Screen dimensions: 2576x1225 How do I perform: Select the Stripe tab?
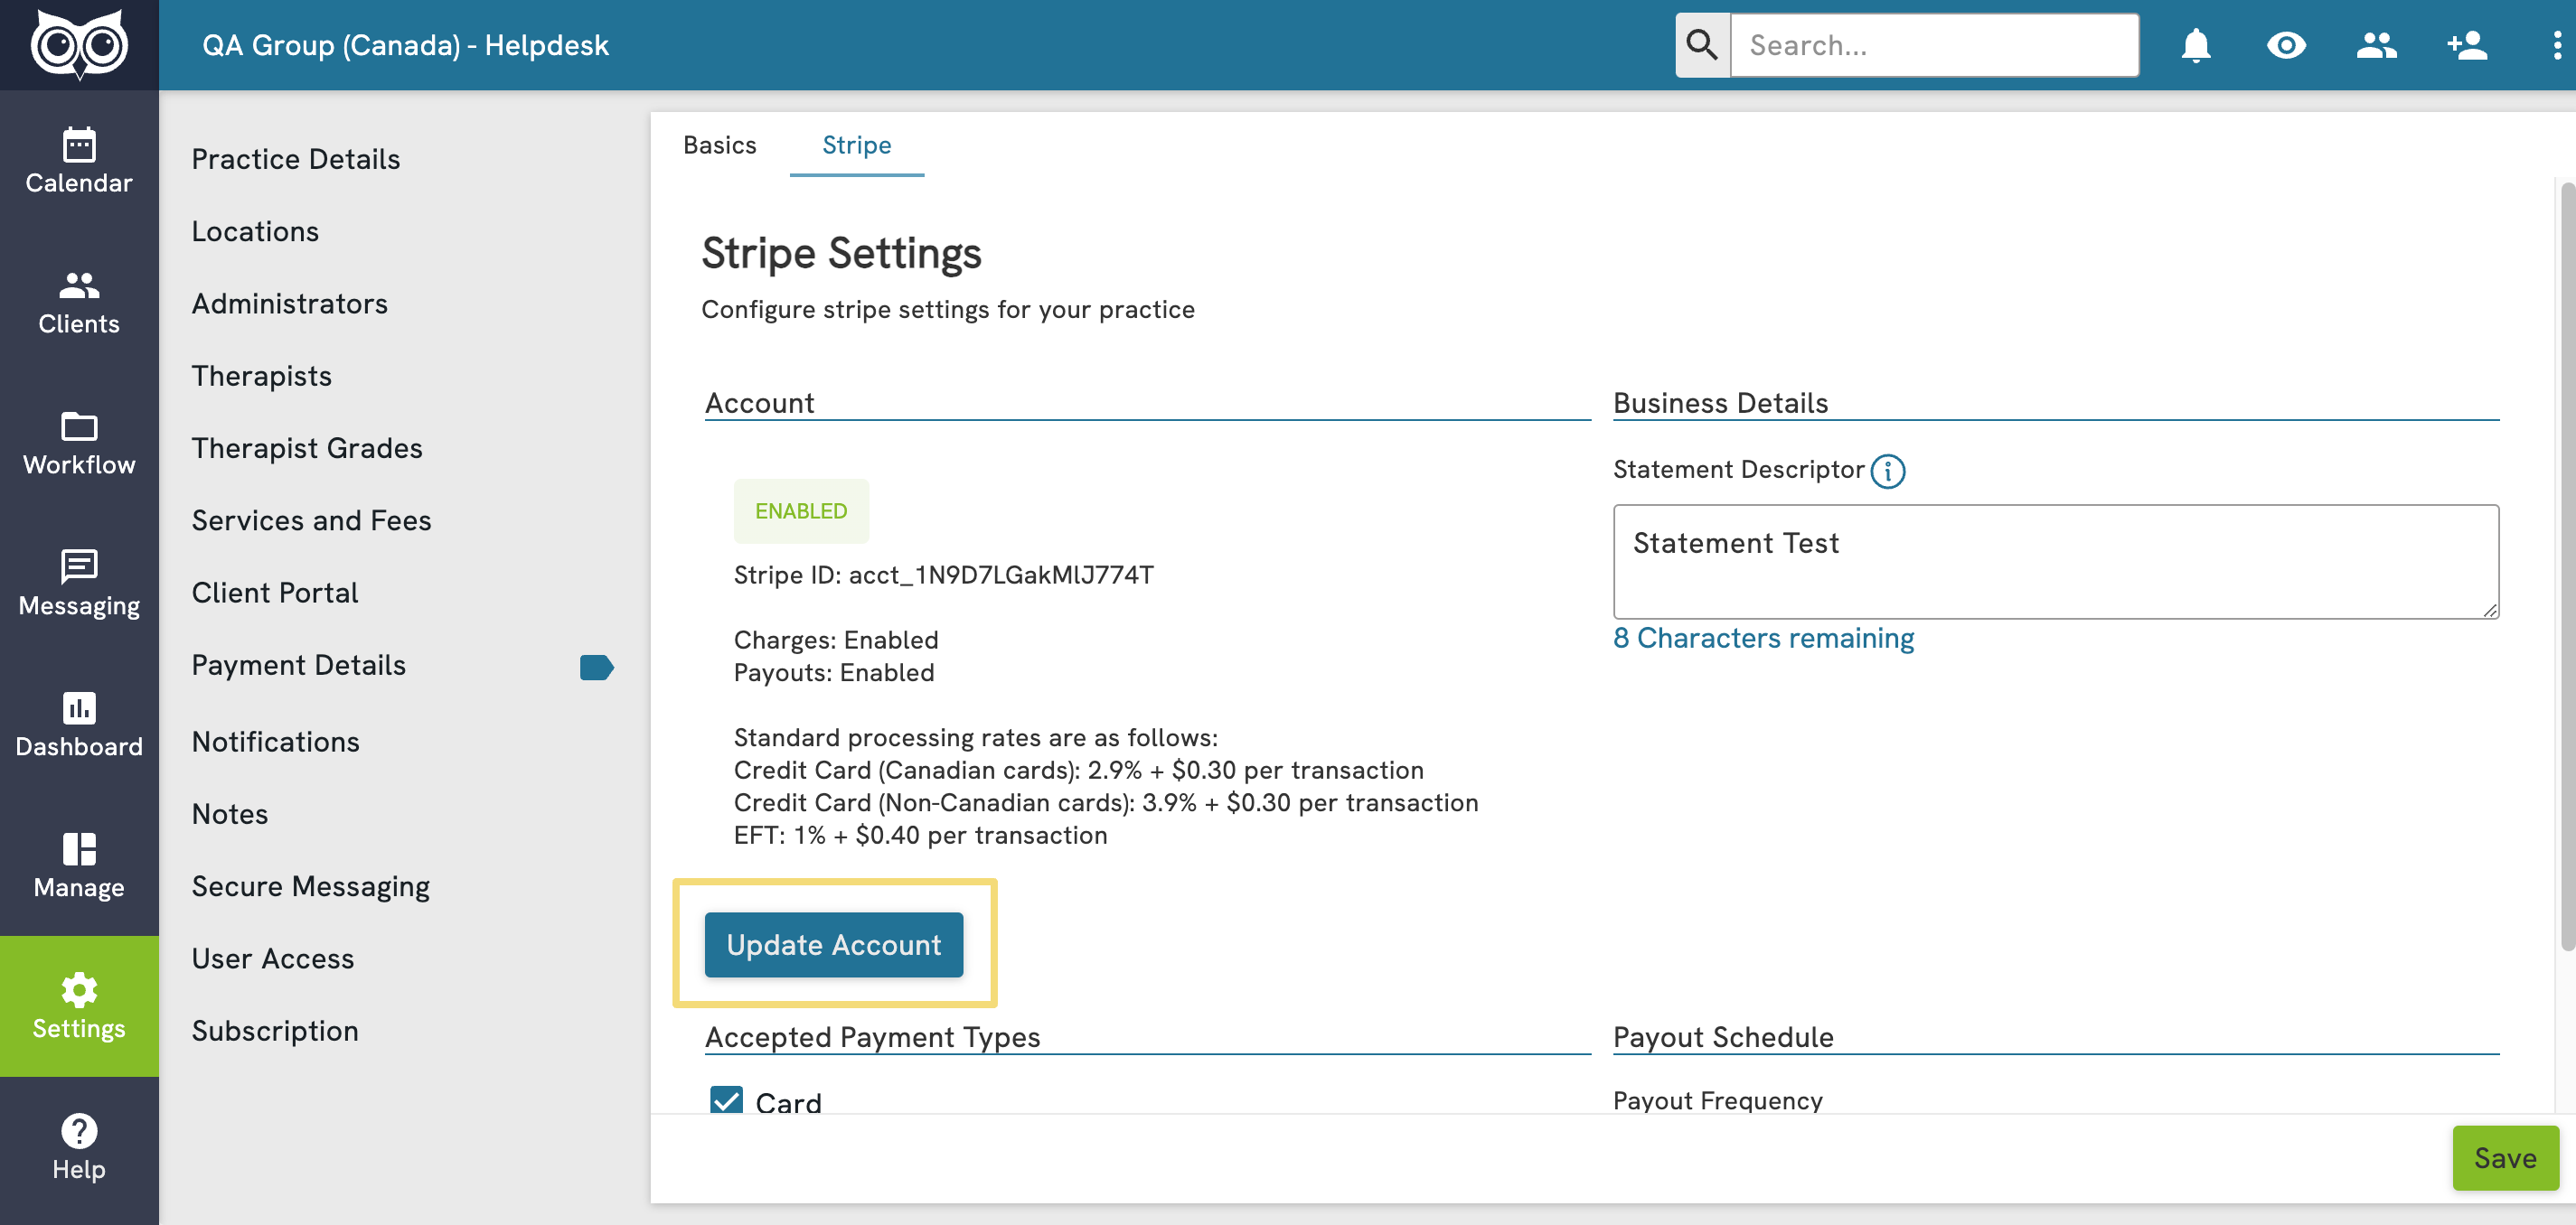(x=856, y=145)
